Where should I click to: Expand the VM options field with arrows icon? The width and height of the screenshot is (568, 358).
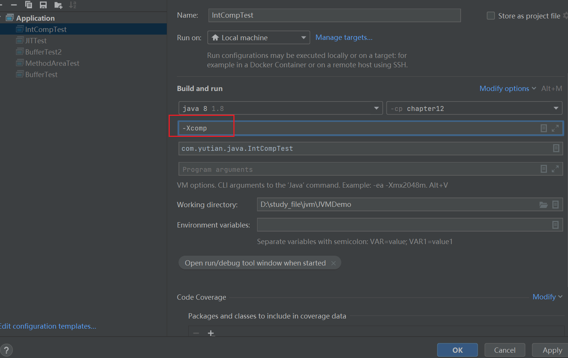click(555, 128)
